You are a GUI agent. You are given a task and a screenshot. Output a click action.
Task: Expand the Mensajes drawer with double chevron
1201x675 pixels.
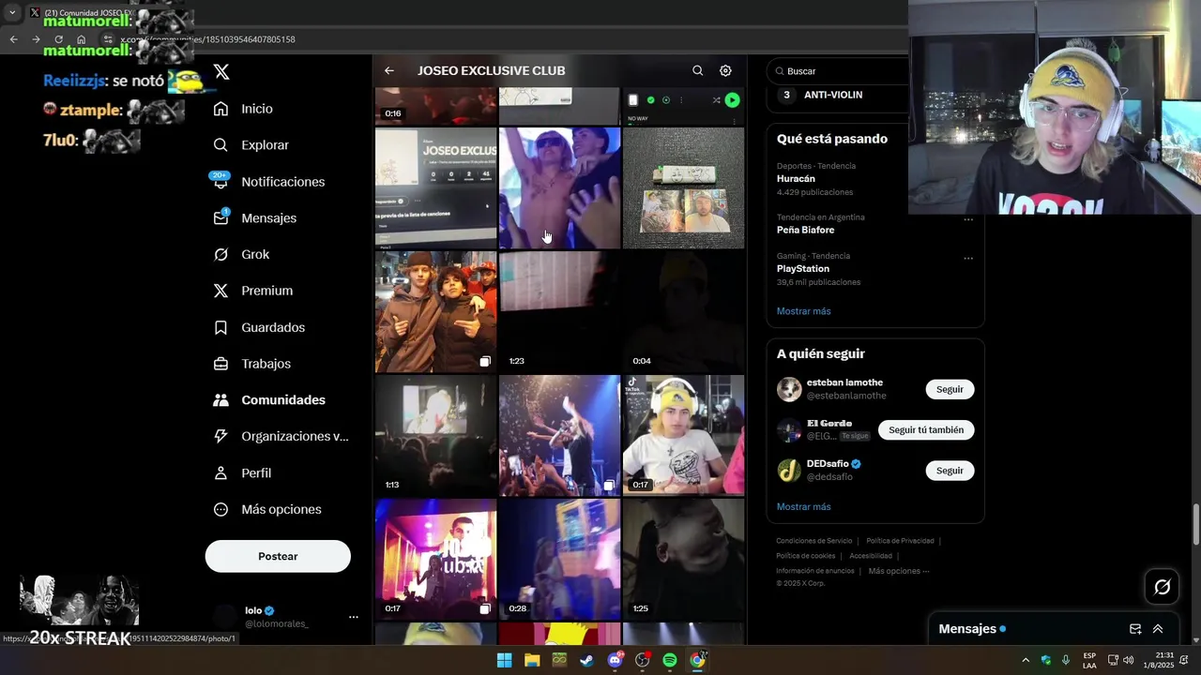pyautogui.click(x=1158, y=629)
